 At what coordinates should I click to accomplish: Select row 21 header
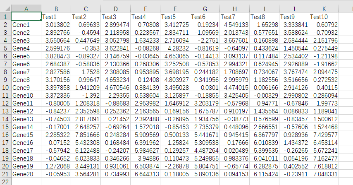[x=5, y=174]
